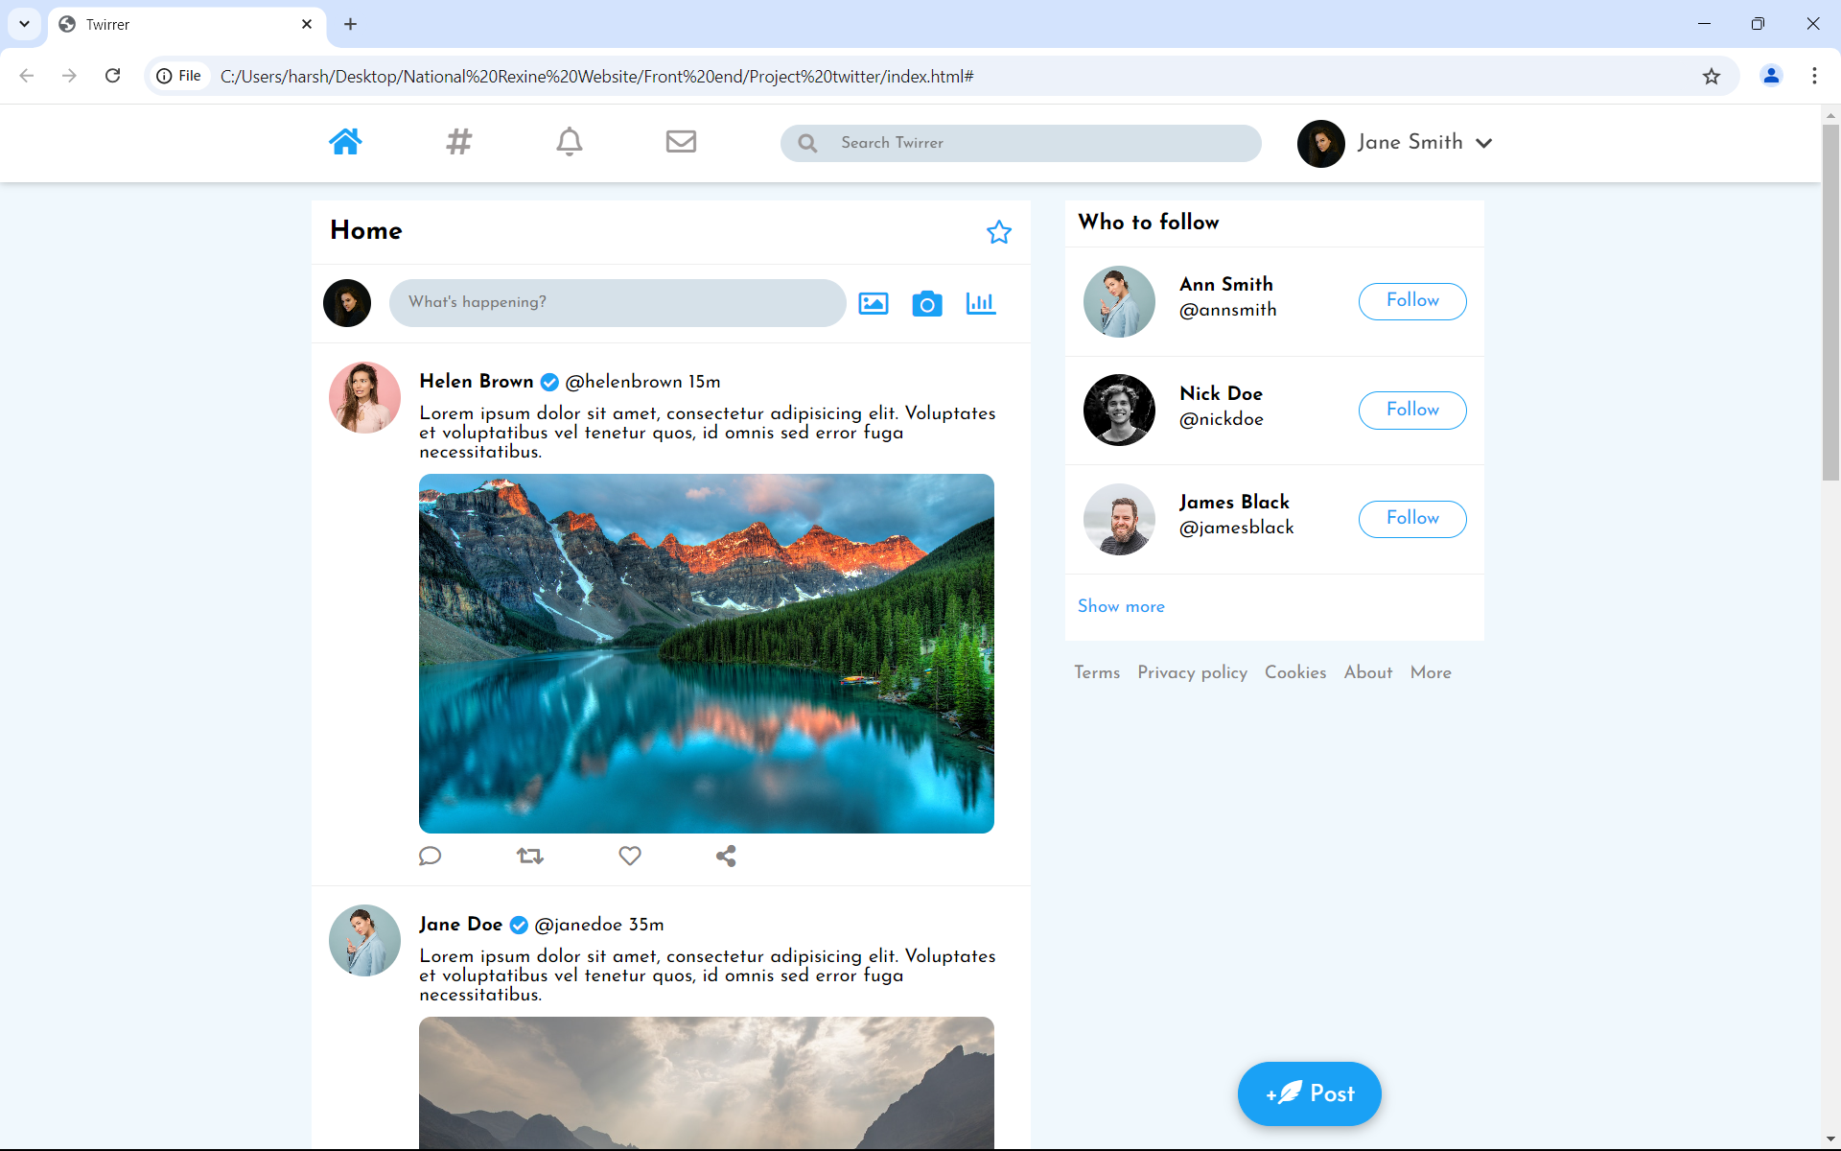Retweet Helen Brown's post
This screenshot has width=1841, height=1151.
[x=530, y=856]
